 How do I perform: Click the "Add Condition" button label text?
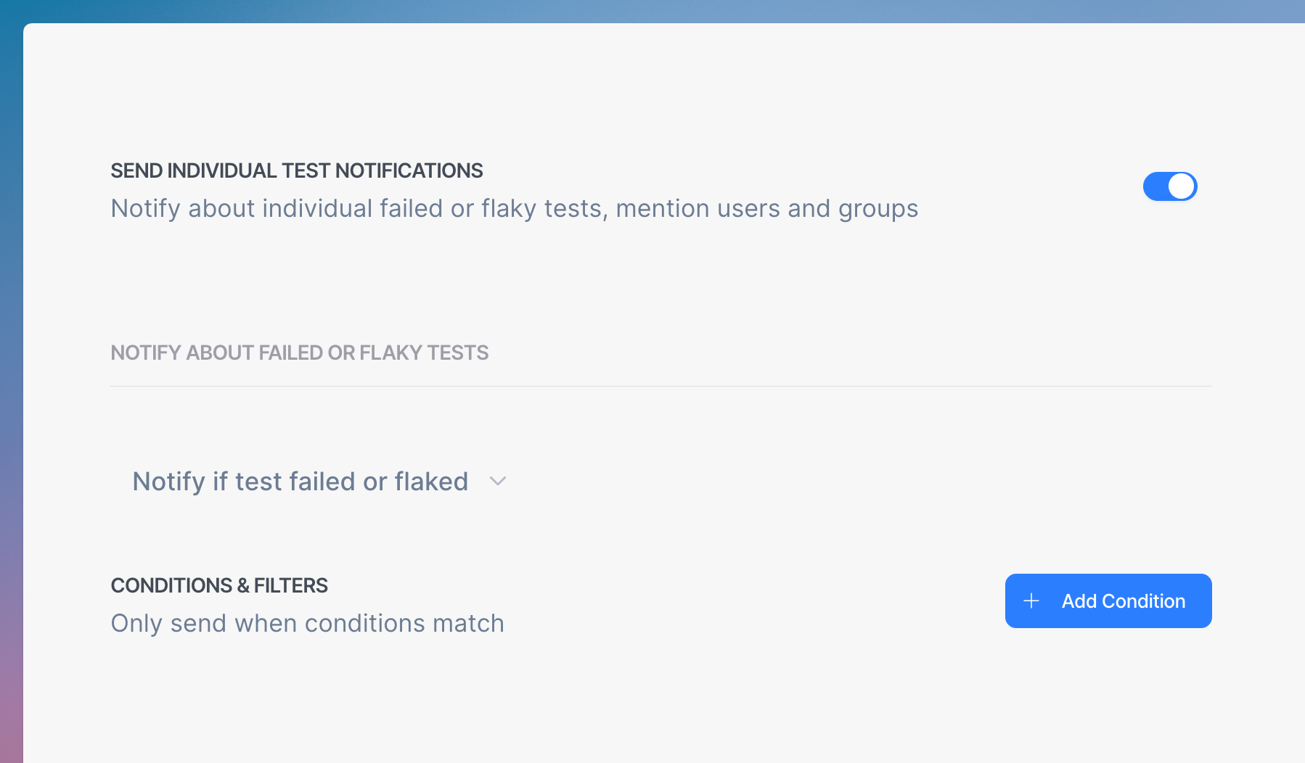coord(1123,601)
